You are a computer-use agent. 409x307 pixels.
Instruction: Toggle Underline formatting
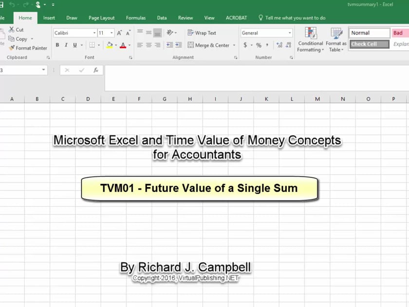(75, 45)
